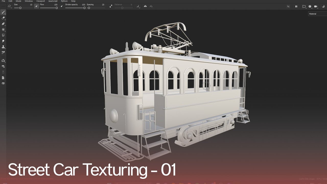Open the JavaScript menu
The image size is (327, 184).
[x=53, y=1]
